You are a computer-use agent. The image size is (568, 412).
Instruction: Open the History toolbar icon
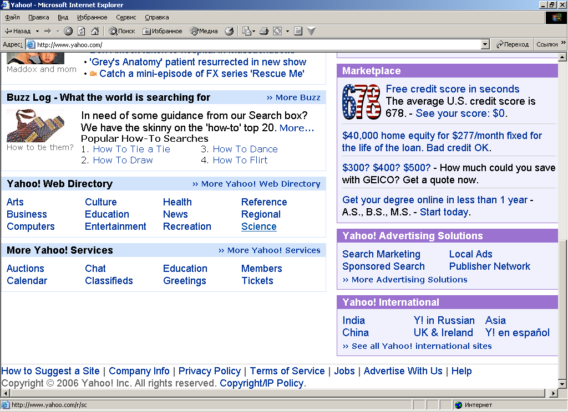(x=229, y=31)
